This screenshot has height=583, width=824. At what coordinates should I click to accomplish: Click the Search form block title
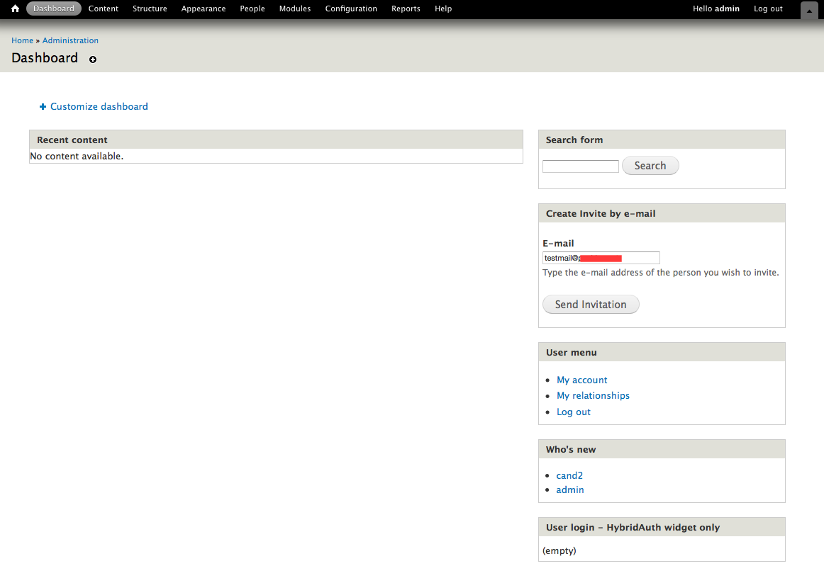(x=574, y=140)
